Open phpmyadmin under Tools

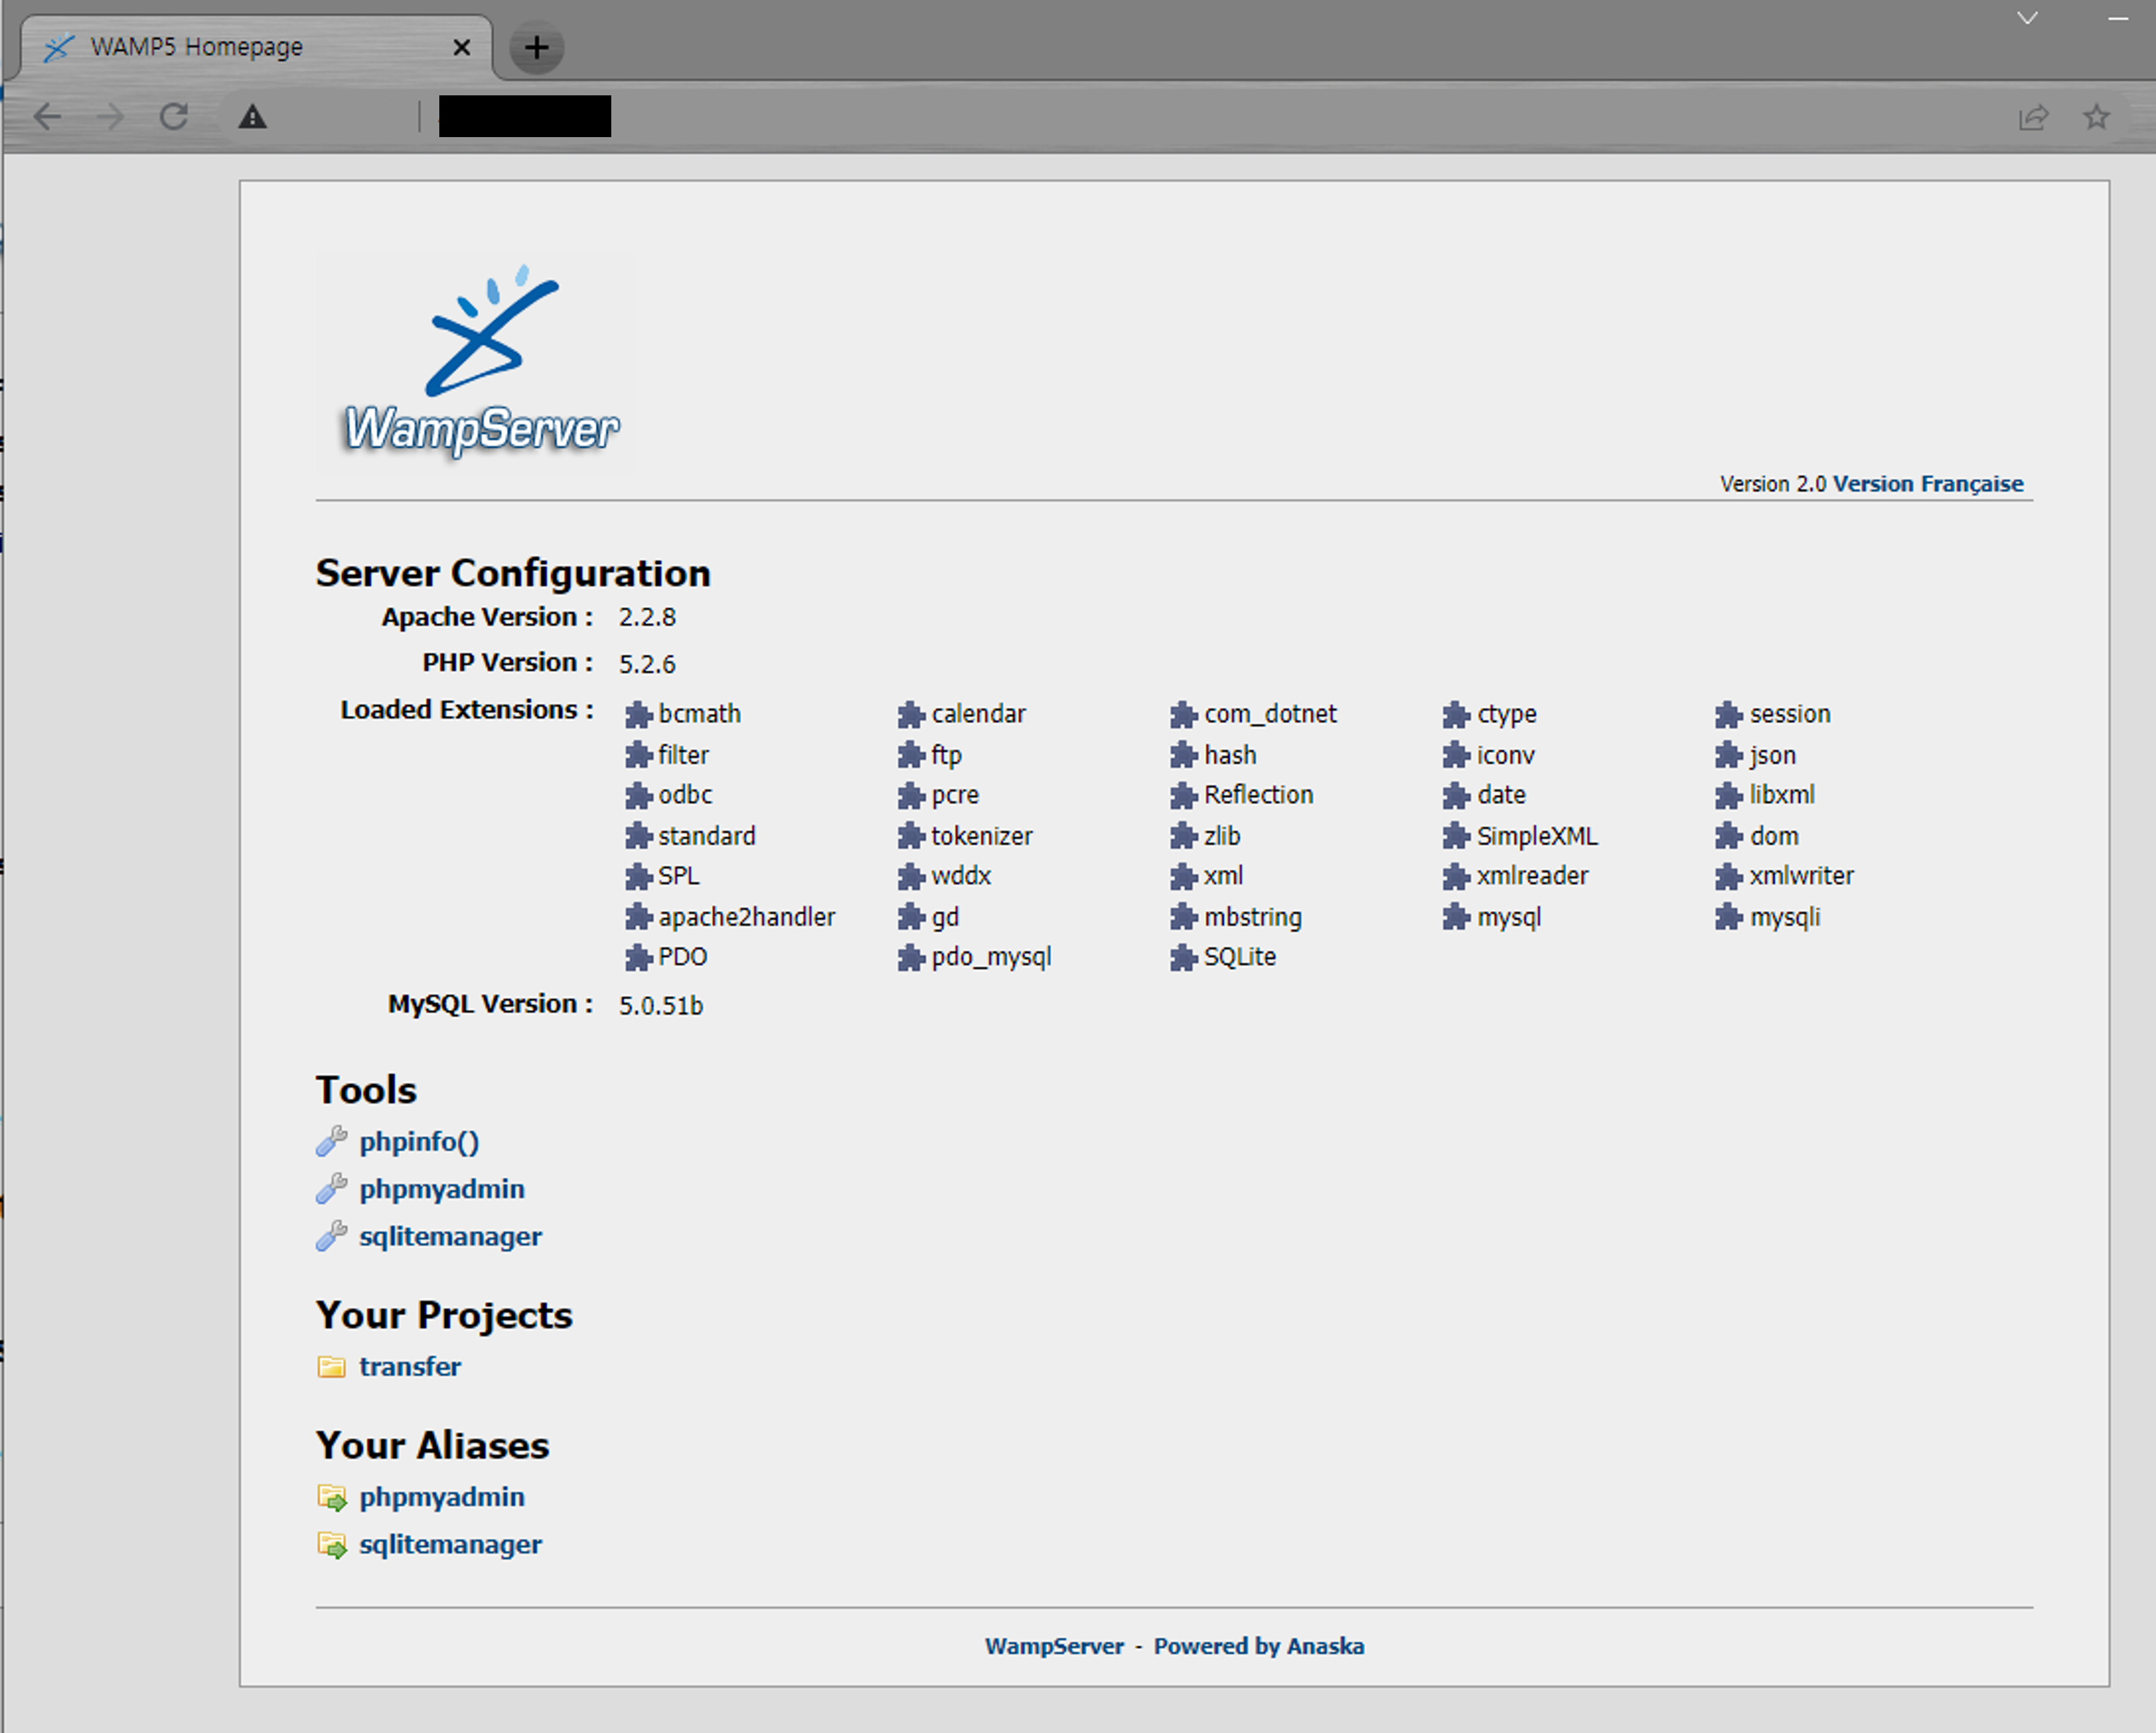[442, 1189]
